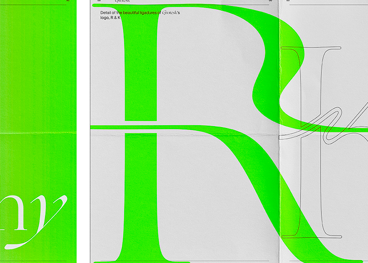Click the green base serif of the R
The width and height of the screenshot is (368, 263).
pos(140,256)
